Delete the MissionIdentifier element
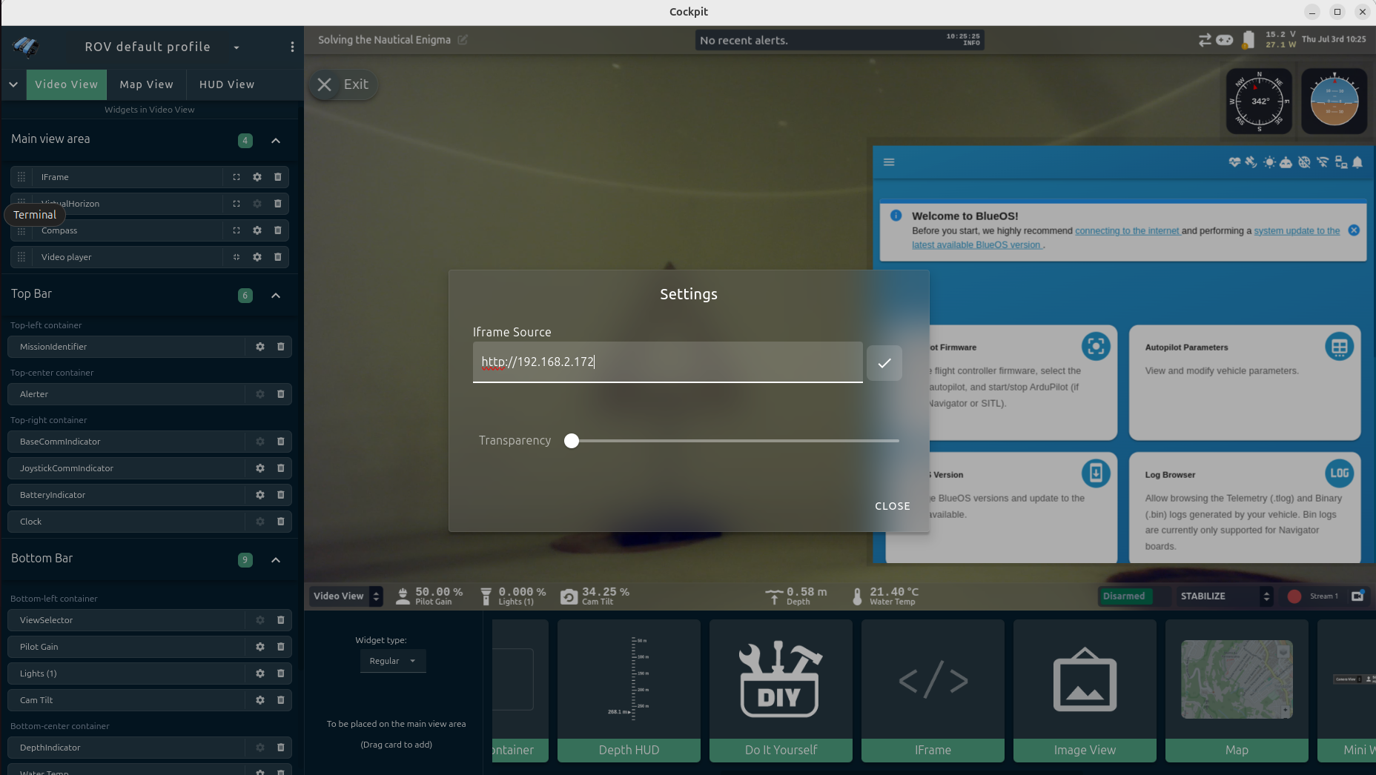1376x775 pixels. click(281, 347)
